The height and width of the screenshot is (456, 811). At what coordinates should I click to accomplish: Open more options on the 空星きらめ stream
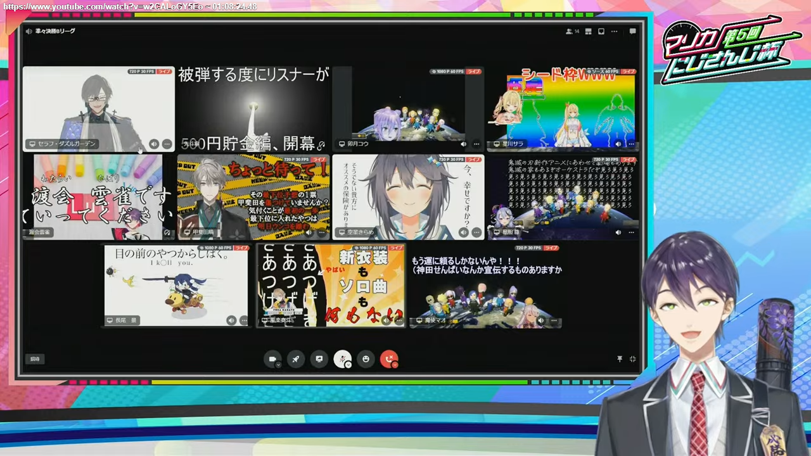[476, 232]
